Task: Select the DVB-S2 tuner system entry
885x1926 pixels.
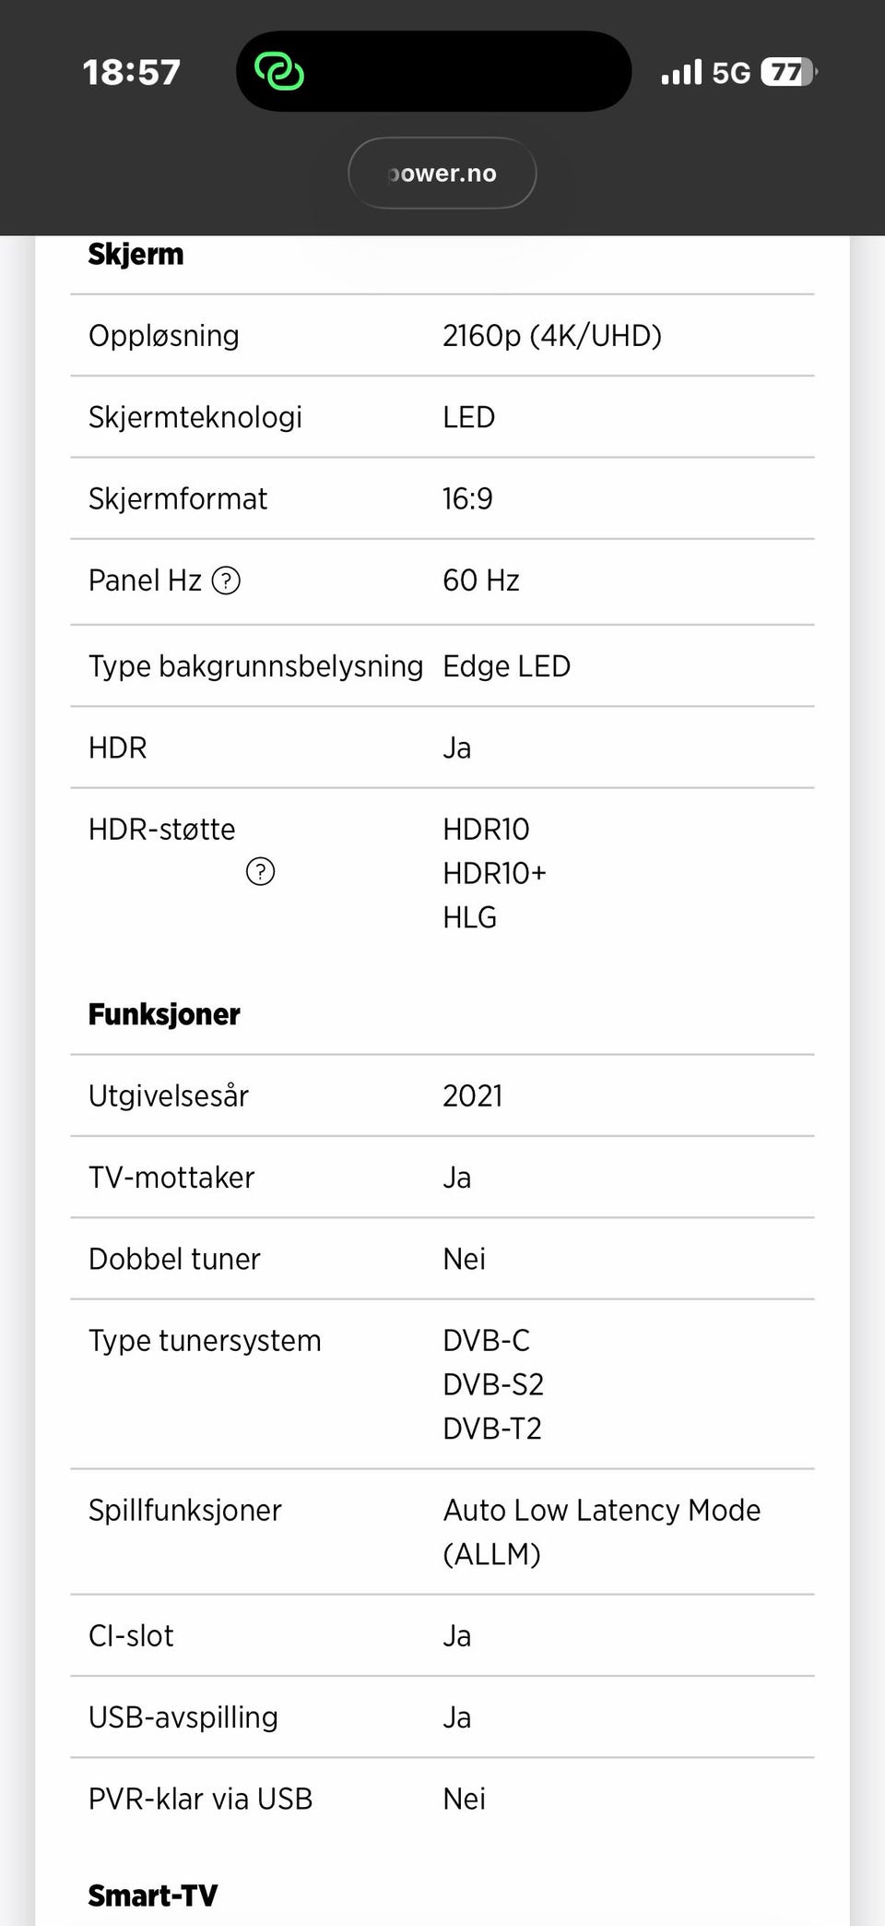Action: pyautogui.click(x=493, y=1384)
